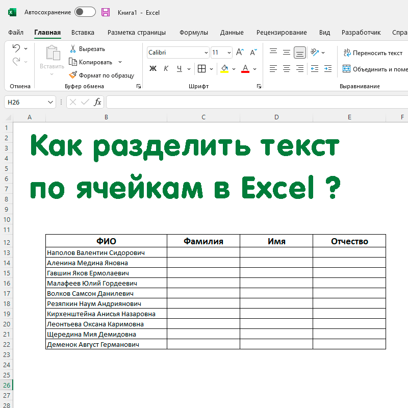Undo the last action
This screenshot has height=408, width=408.
tap(16, 48)
